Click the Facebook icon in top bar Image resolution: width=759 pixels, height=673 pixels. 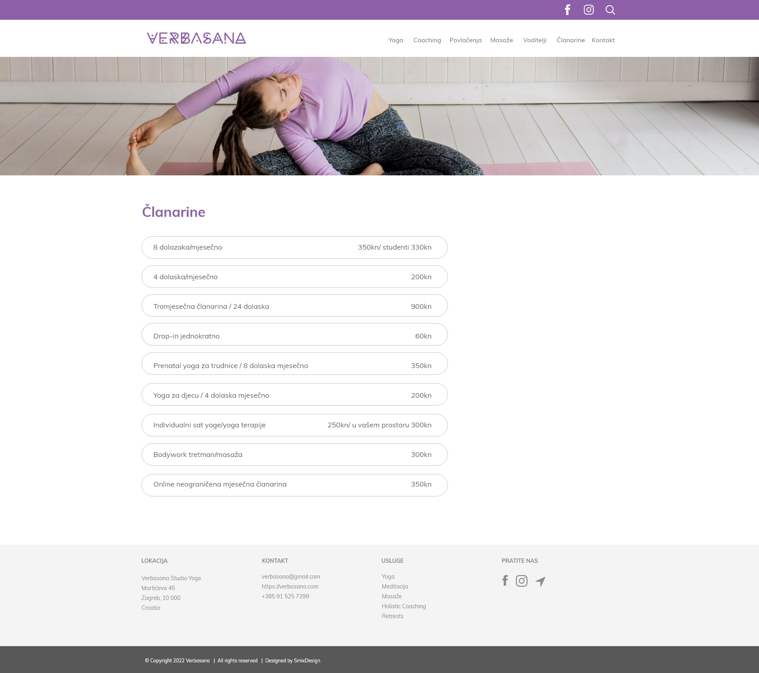click(x=568, y=10)
